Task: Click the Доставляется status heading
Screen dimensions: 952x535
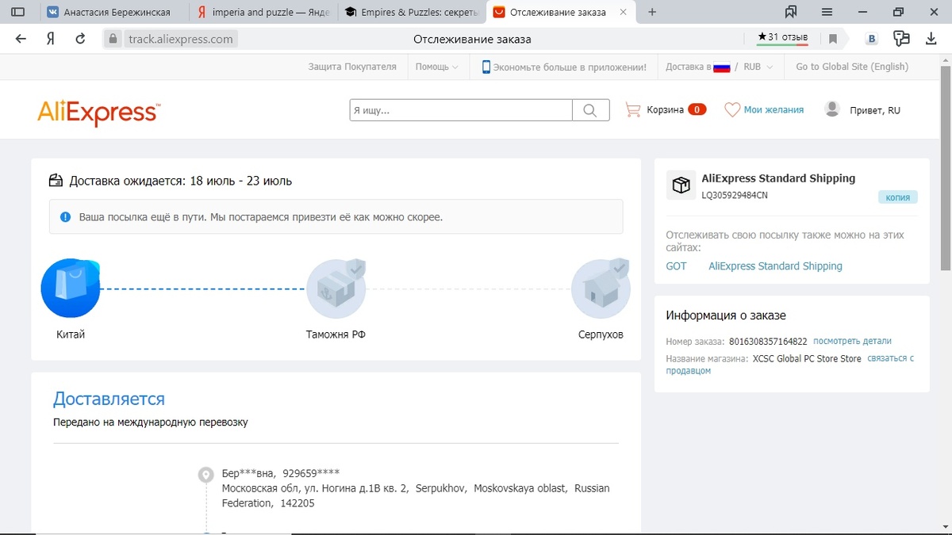Action: 109,399
